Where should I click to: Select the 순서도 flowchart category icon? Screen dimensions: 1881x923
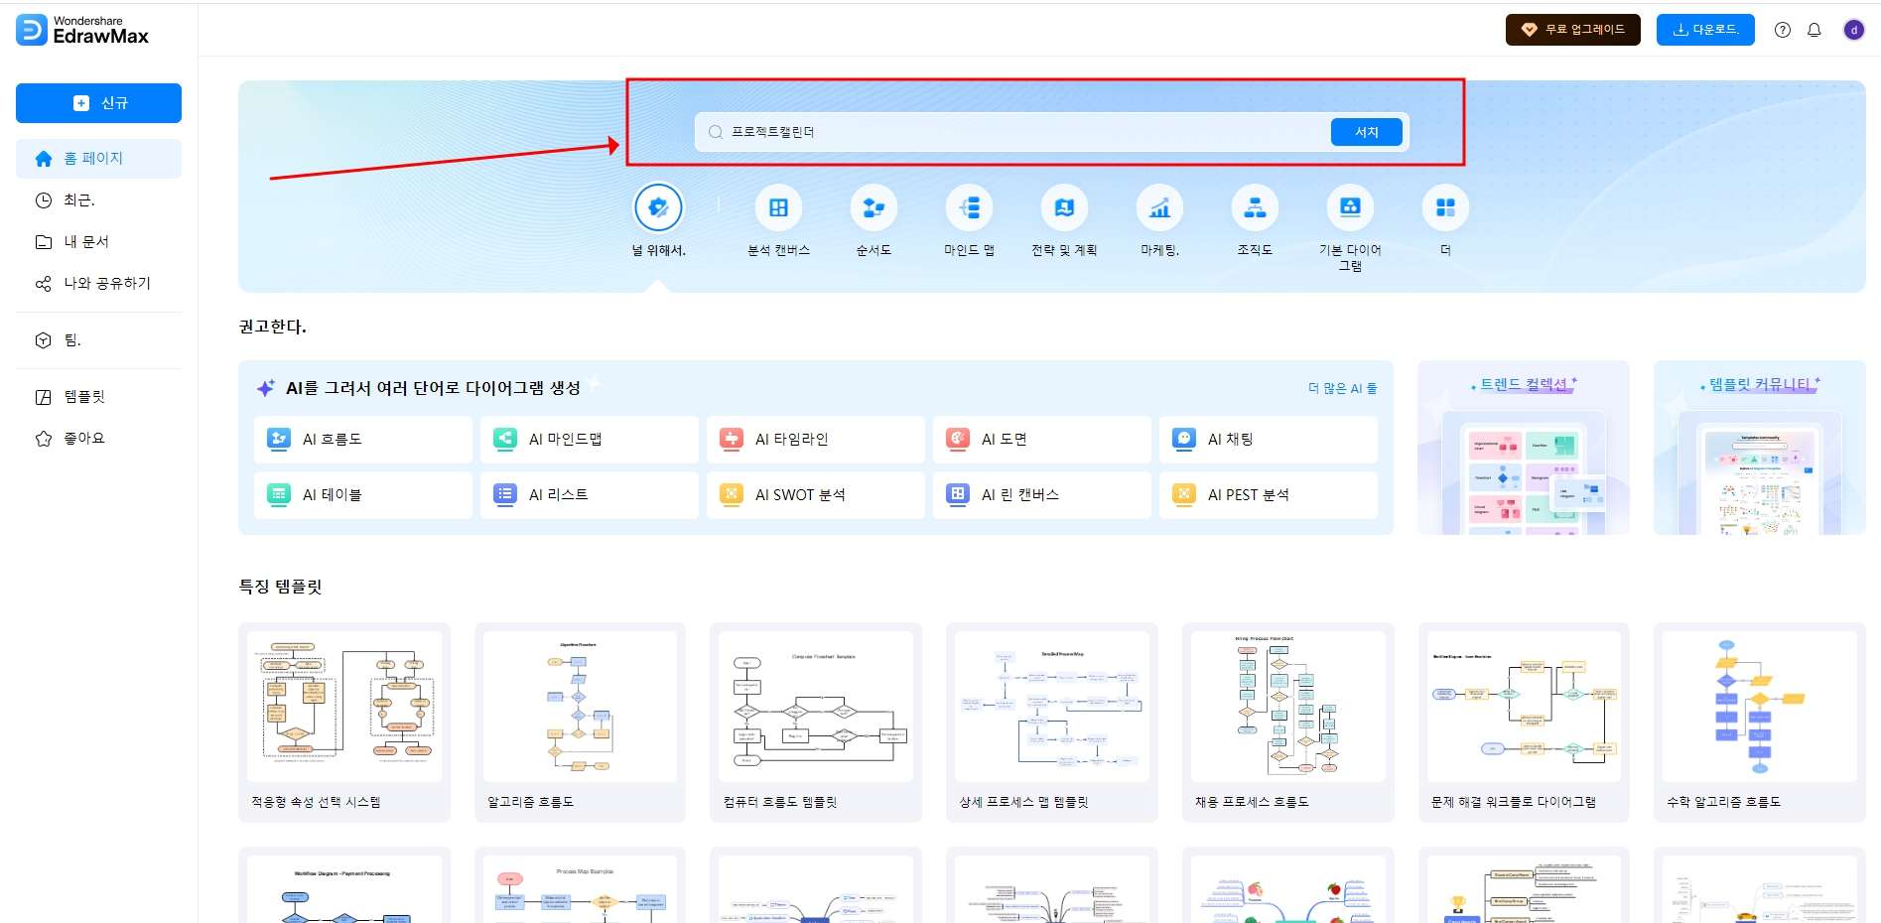pos(873,207)
